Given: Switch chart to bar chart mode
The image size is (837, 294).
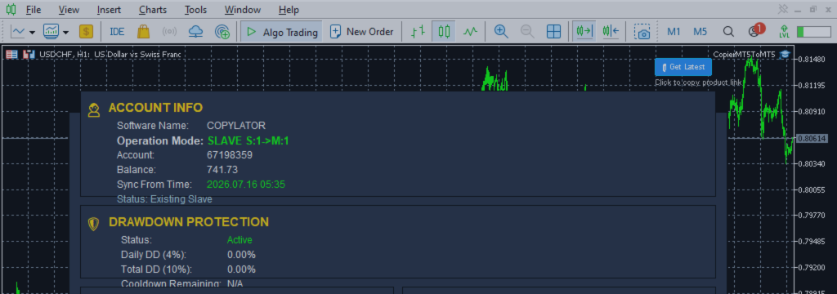Looking at the screenshot, I should click(x=418, y=32).
